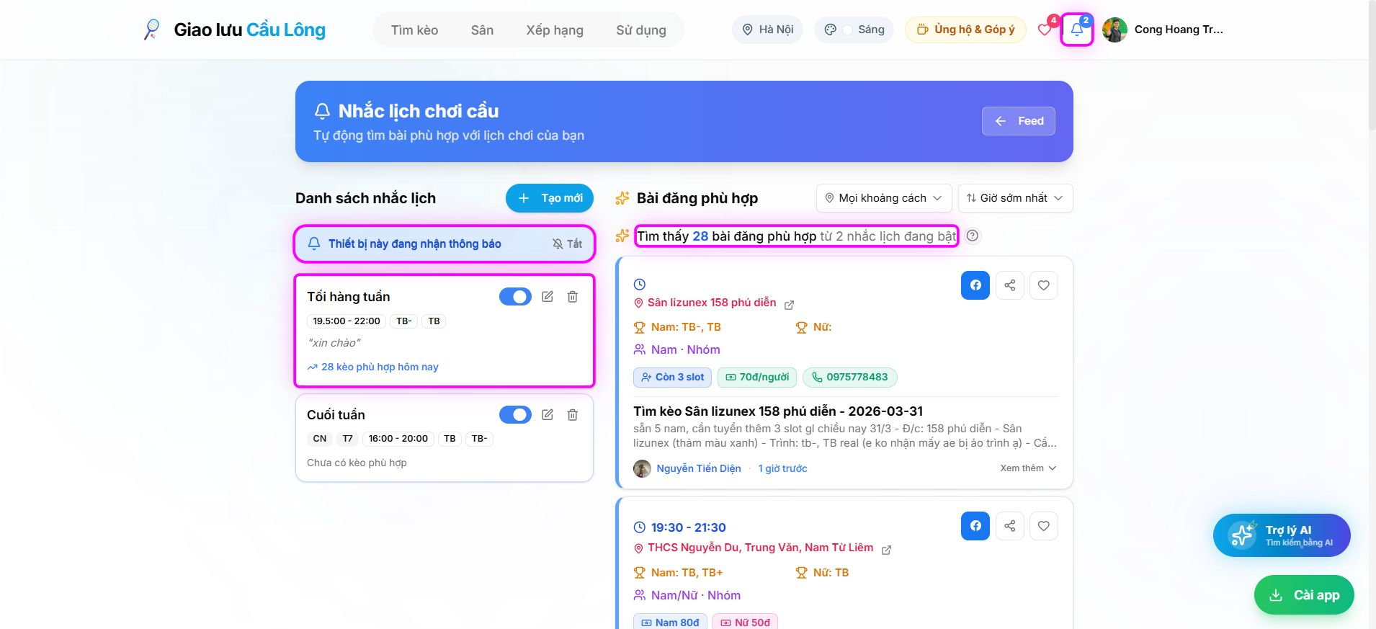This screenshot has height=629, width=1376.
Task: Open Xếp hạng menu
Action: (555, 30)
